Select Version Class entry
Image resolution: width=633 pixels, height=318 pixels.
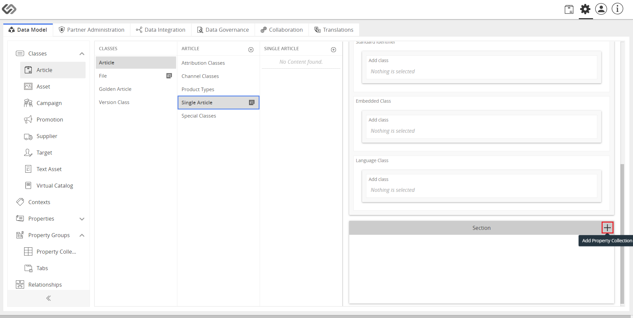click(x=136, y=102)
